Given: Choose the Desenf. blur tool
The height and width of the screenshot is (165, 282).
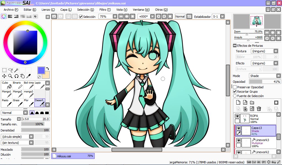Looking at the screenshot, I should point(40,103).
